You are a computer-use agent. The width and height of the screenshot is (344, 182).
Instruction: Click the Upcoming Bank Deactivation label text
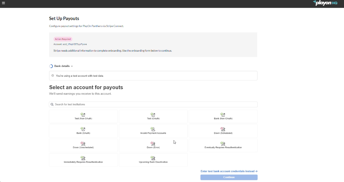pos(153,162)
